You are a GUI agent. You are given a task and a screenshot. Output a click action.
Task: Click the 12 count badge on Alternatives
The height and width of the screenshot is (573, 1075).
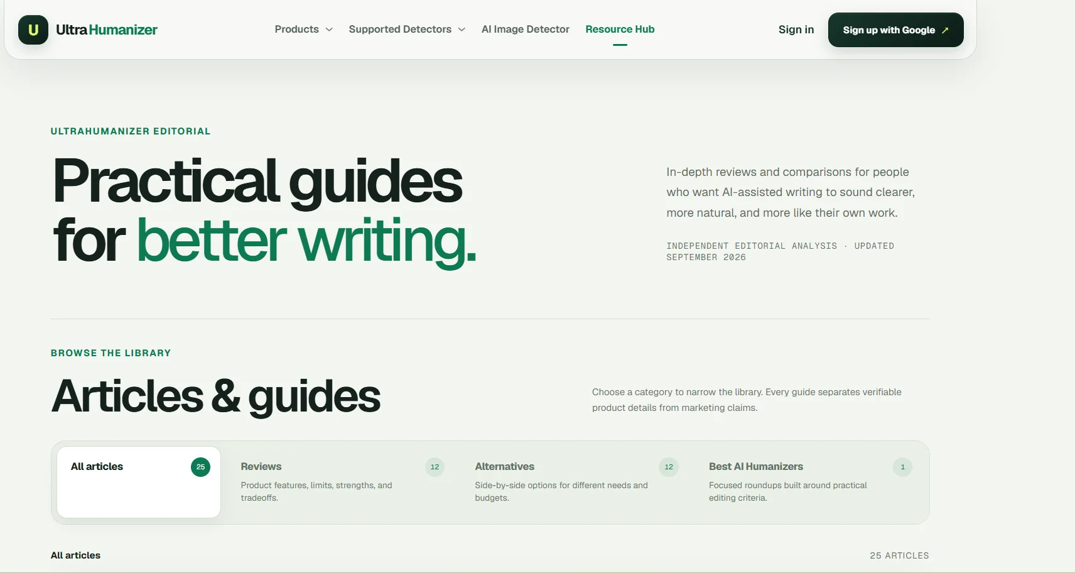click(669, 467)
